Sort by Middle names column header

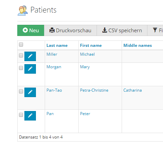(138, 45)
